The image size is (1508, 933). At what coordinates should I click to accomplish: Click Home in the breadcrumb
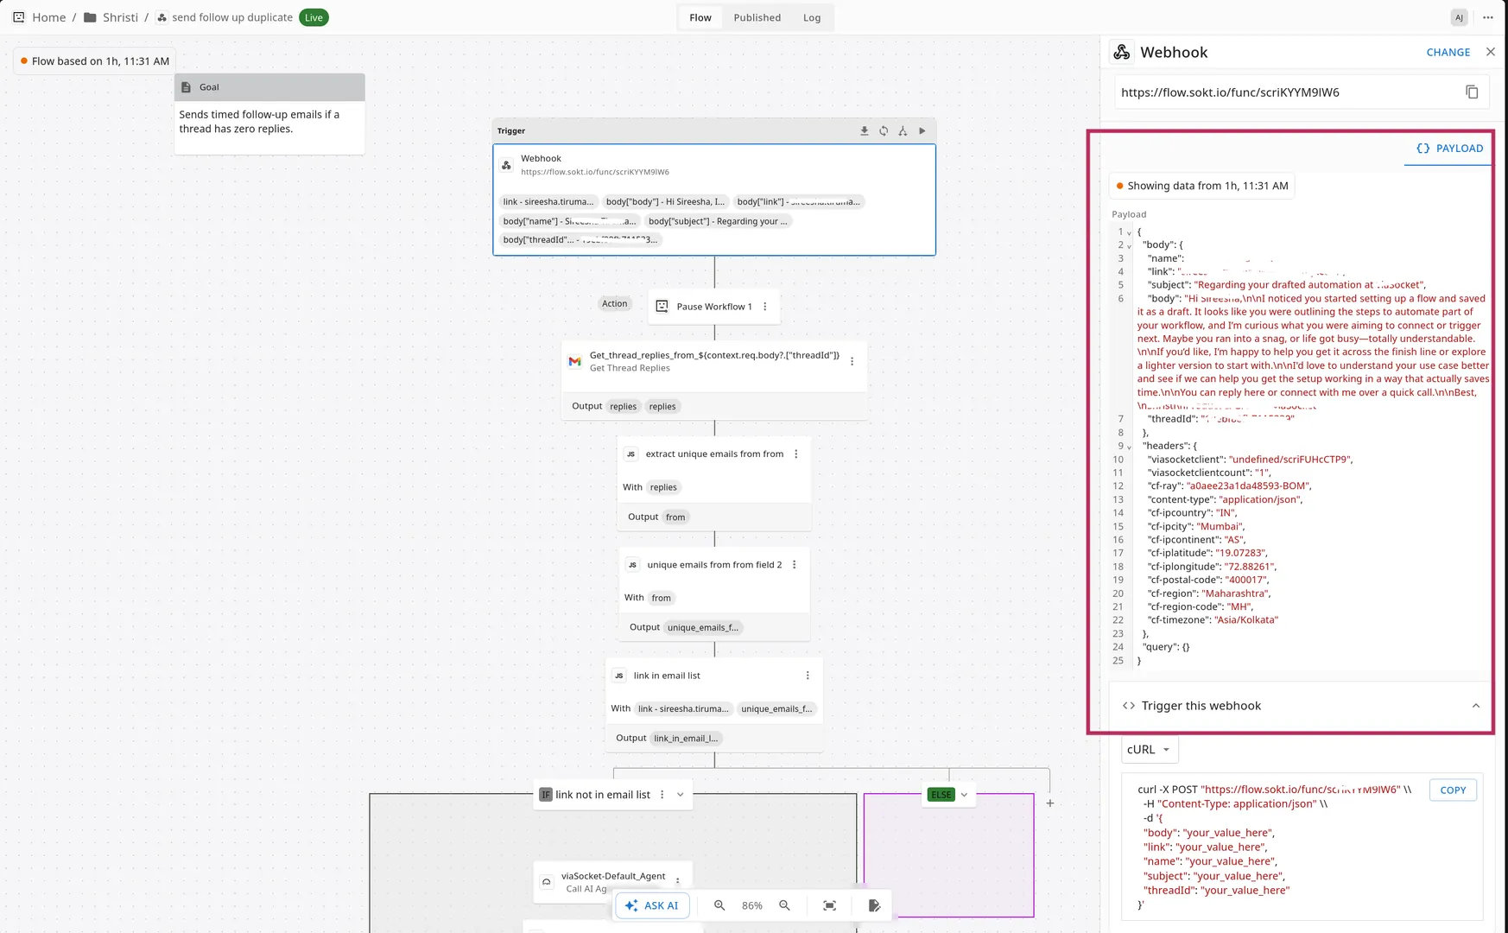48,17
